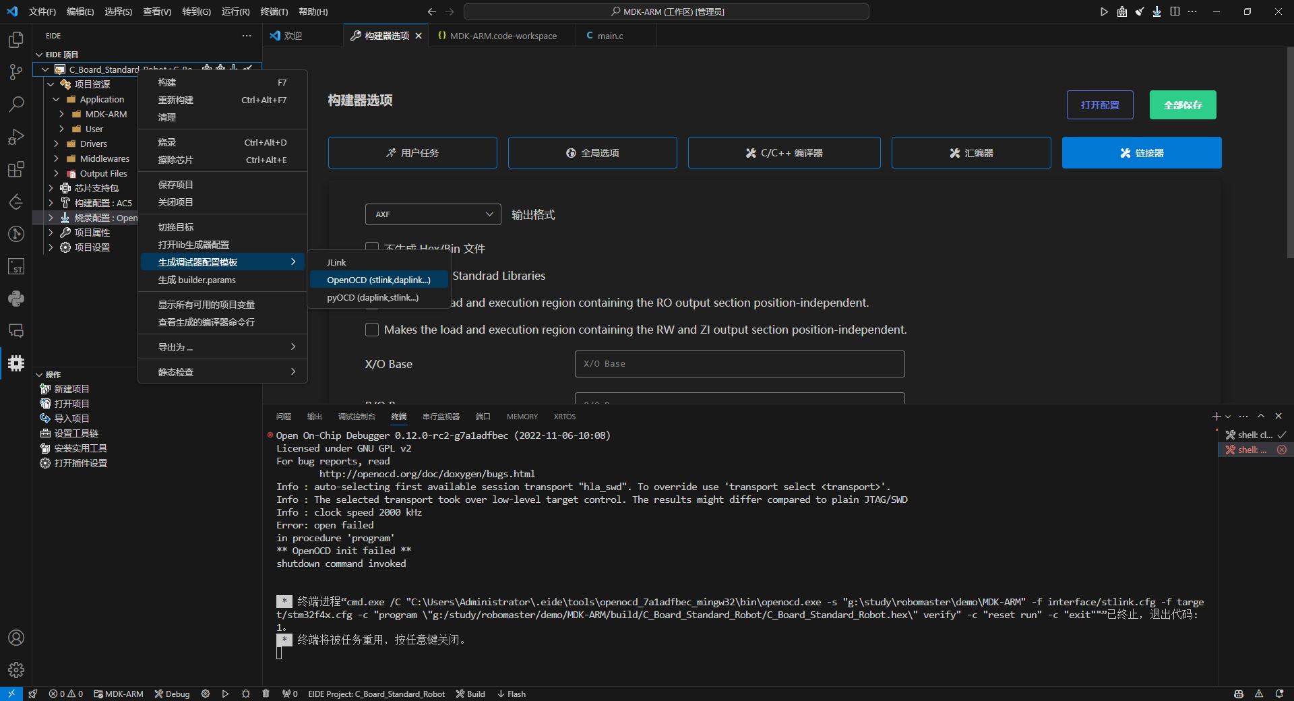Open the C/C++ 编译器 section
This screenshot has height=701, width=1294.
tap(784, 153)
